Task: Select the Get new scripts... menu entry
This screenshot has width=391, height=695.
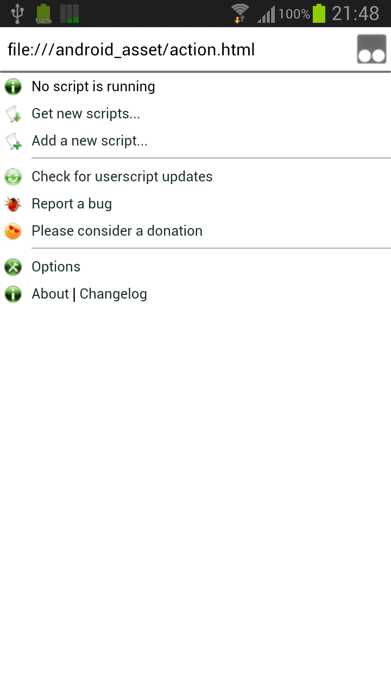Action: [86, 114]
